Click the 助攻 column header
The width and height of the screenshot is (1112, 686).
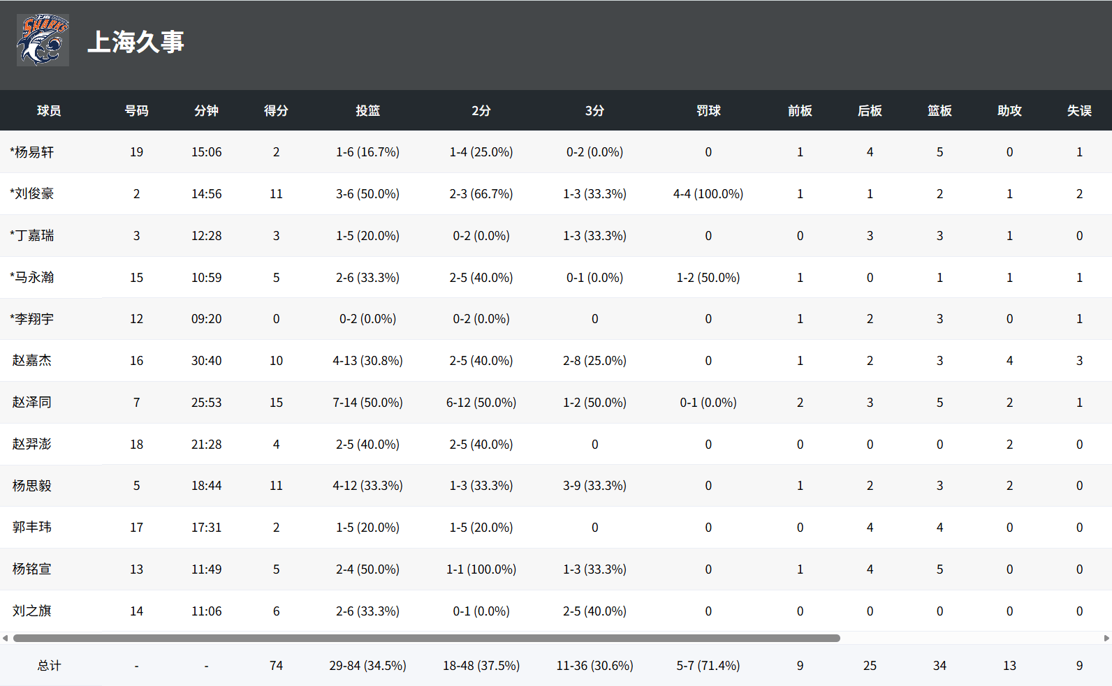click(1009, 111)
